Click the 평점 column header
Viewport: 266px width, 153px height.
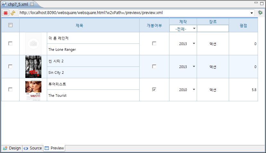tap(243, 25)
